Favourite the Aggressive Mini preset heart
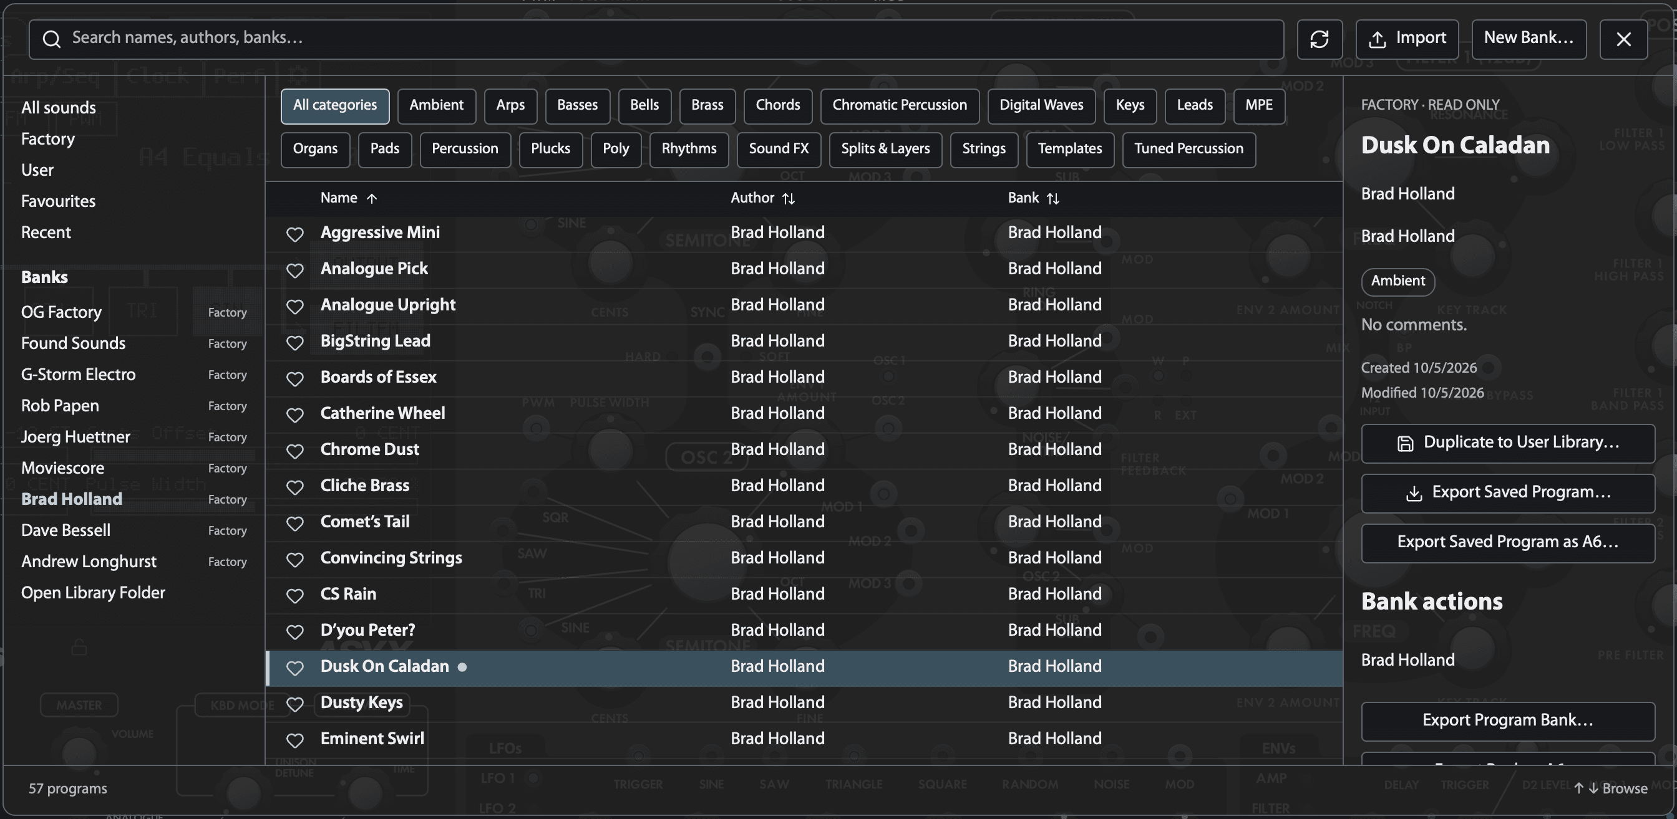The width and height of the screenshot is (1677, 819). (x=295, y=234)
